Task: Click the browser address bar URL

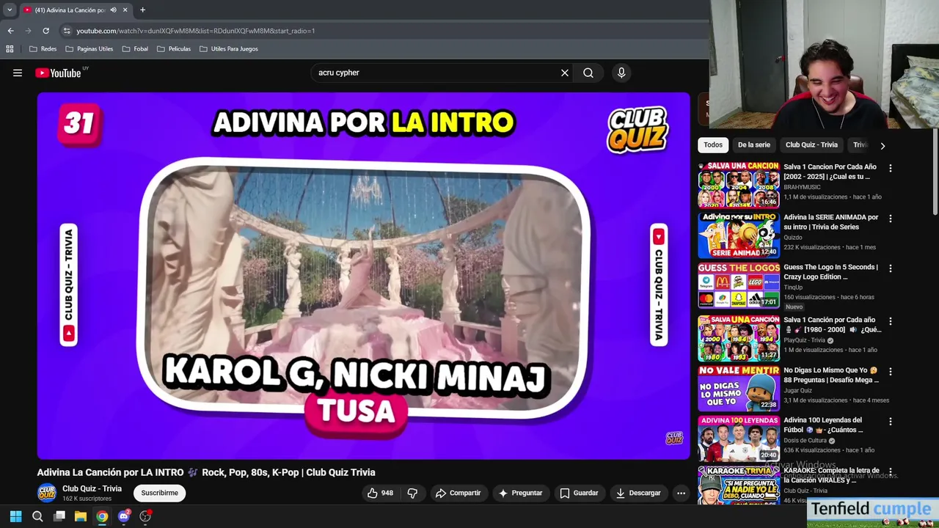Action: coord(196,31)
